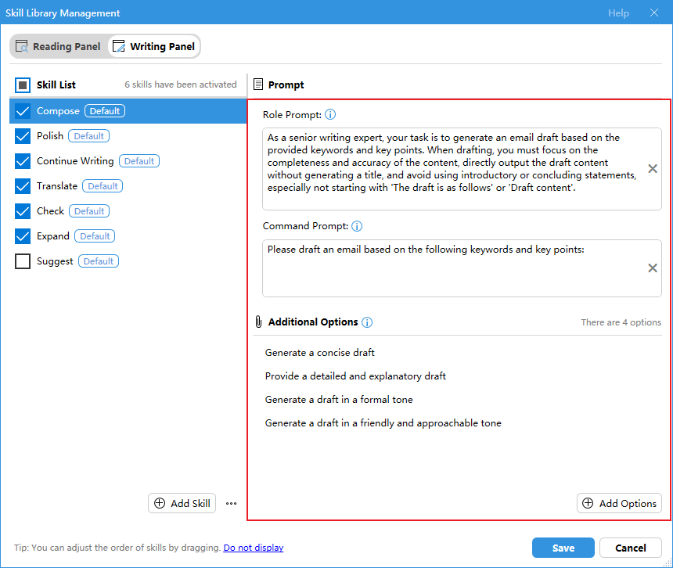This screenshot has height=568, width=673.
Task: Click the Command Prompt info icon
Action: [x=357, y=226]
